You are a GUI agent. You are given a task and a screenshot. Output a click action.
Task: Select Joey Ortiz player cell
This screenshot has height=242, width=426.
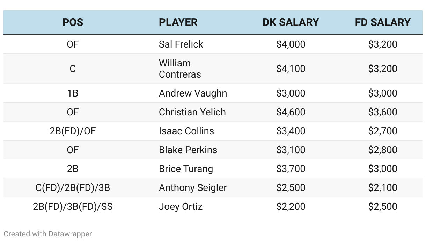pos(181,206)
